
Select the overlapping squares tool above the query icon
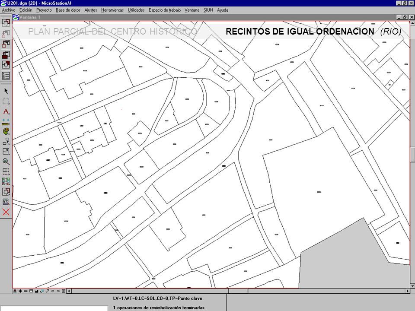(6, 192)
